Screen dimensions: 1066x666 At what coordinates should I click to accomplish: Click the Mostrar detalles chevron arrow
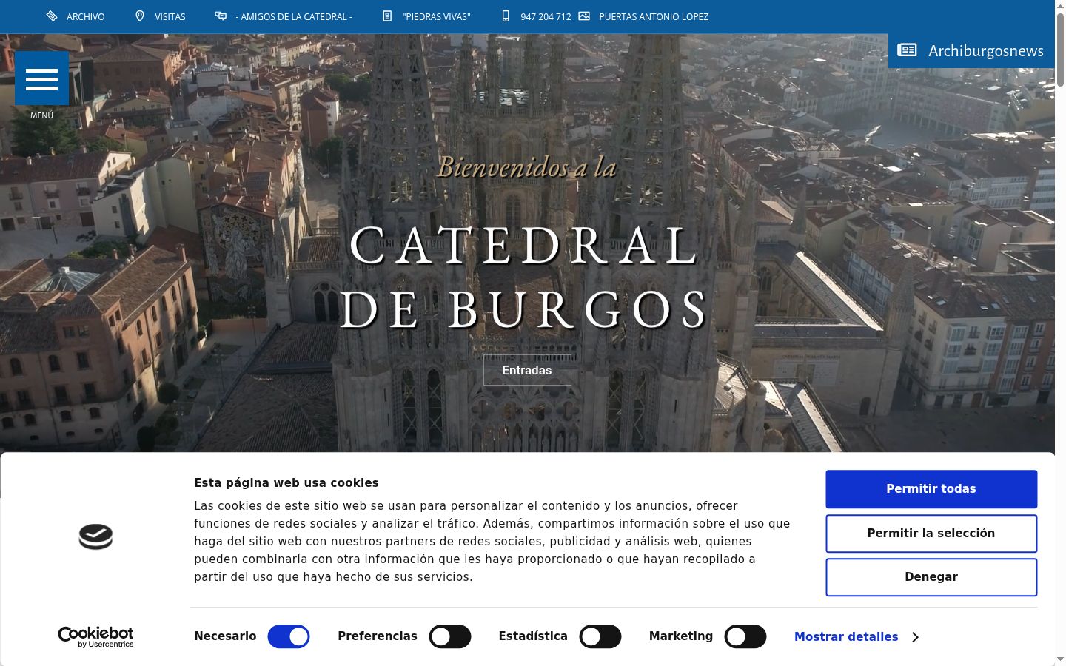tap(916, 637)
